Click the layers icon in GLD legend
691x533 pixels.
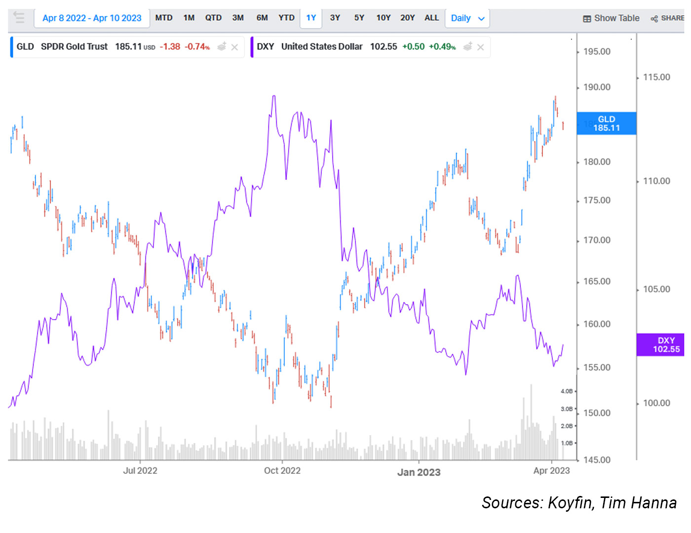pyautogui.click(x=222, y=46)
